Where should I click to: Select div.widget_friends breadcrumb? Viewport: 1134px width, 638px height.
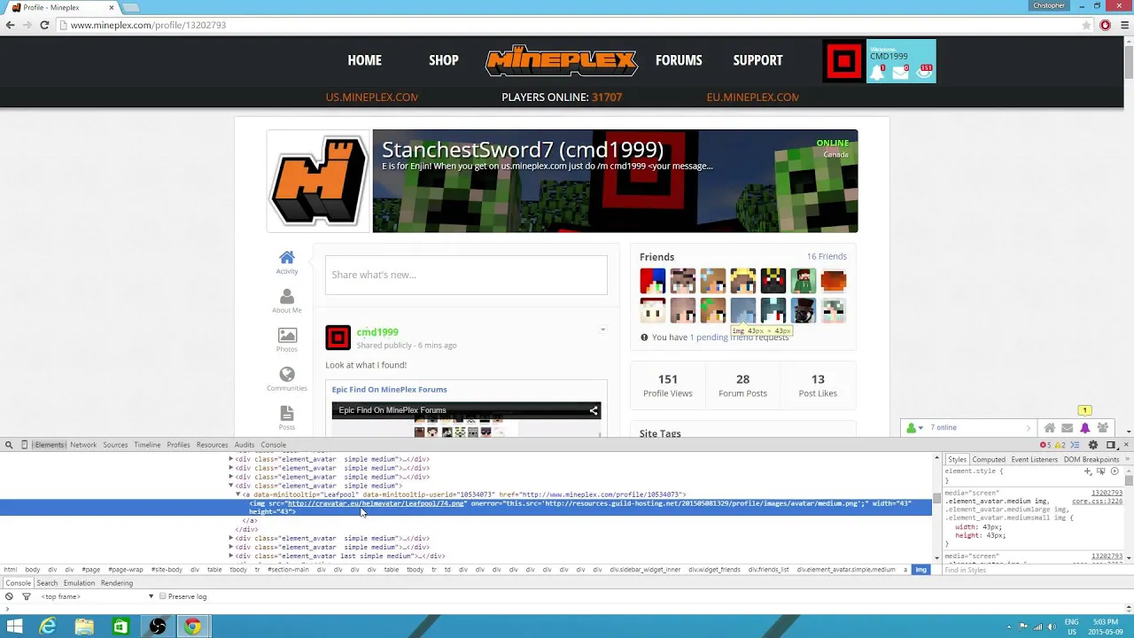715,570
